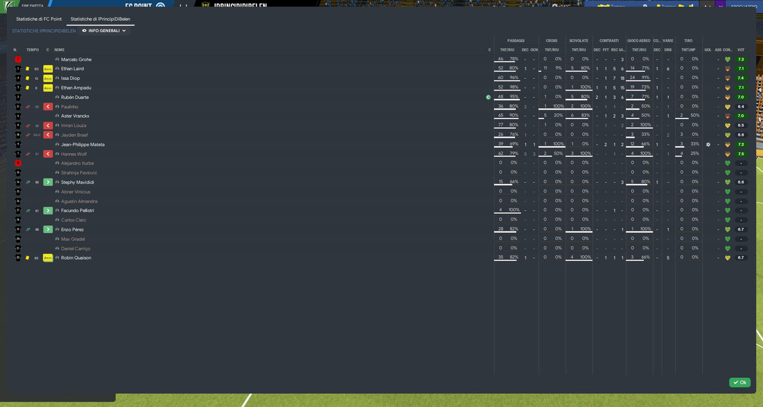Image resolution: width=763 pixels, height=407 pixels.
Task: Click the red substituted-off arrow beside Hannes Wolf
Action: (x=48, y=154)
